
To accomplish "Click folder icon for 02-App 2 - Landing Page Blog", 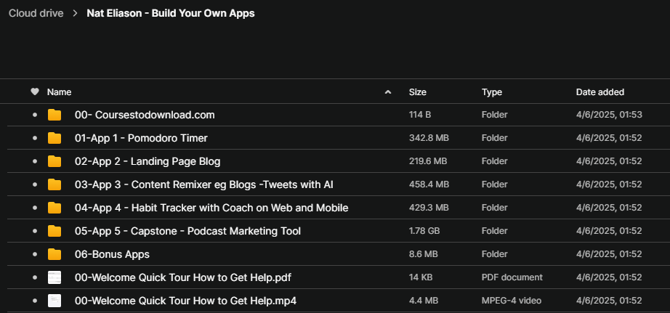I will click(55, 161).
